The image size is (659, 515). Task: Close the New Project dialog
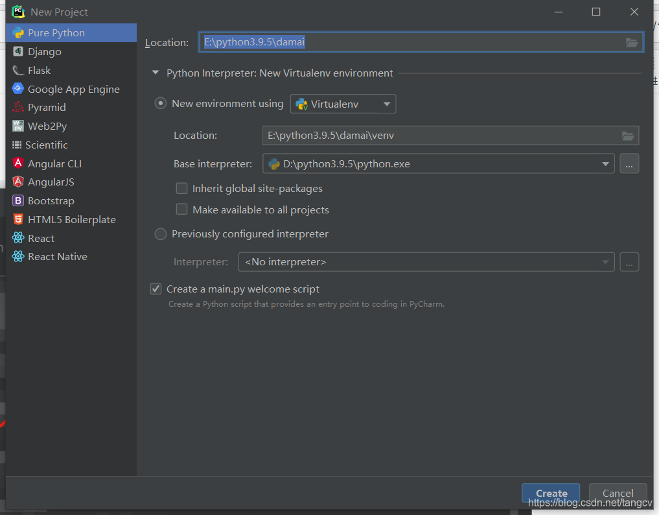pos(634,12)
